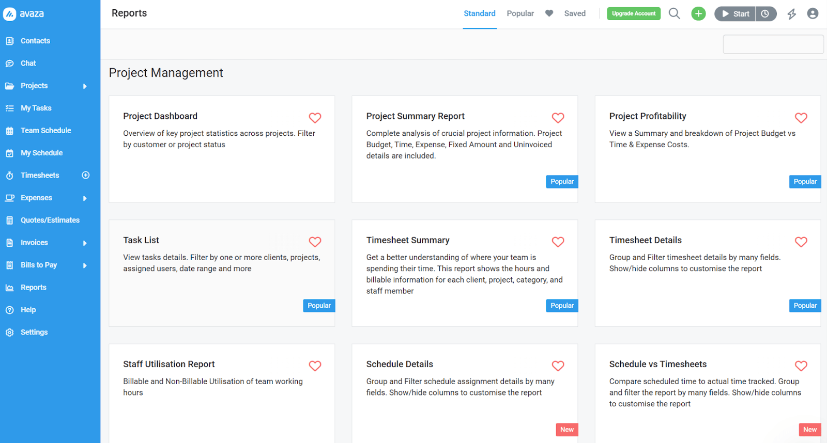Click the recent timers clock icon
This screenshot has width=827, height=443.
(765, 14)
